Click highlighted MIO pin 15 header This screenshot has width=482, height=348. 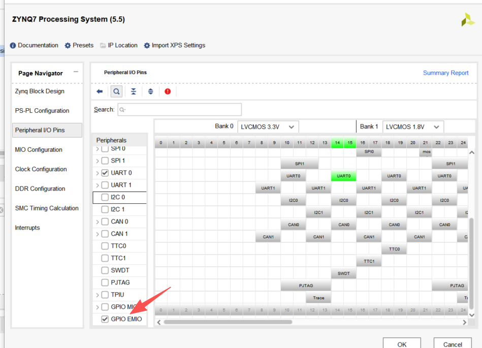(x=350, y=143)
